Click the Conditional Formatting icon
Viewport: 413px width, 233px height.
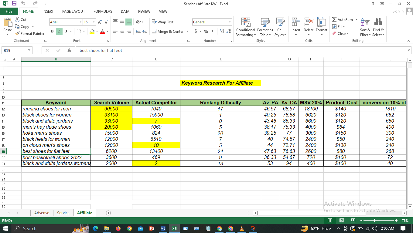[x=245, y=22]
